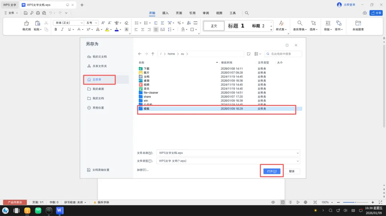
Task: Click the bulleted list icon
Action: [x=137, y=23]
